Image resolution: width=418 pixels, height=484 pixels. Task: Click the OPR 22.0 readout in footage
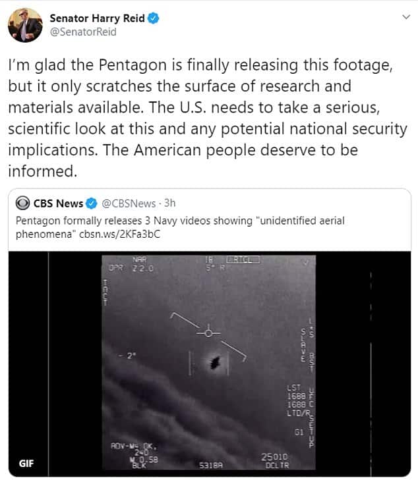pos(131,268)
